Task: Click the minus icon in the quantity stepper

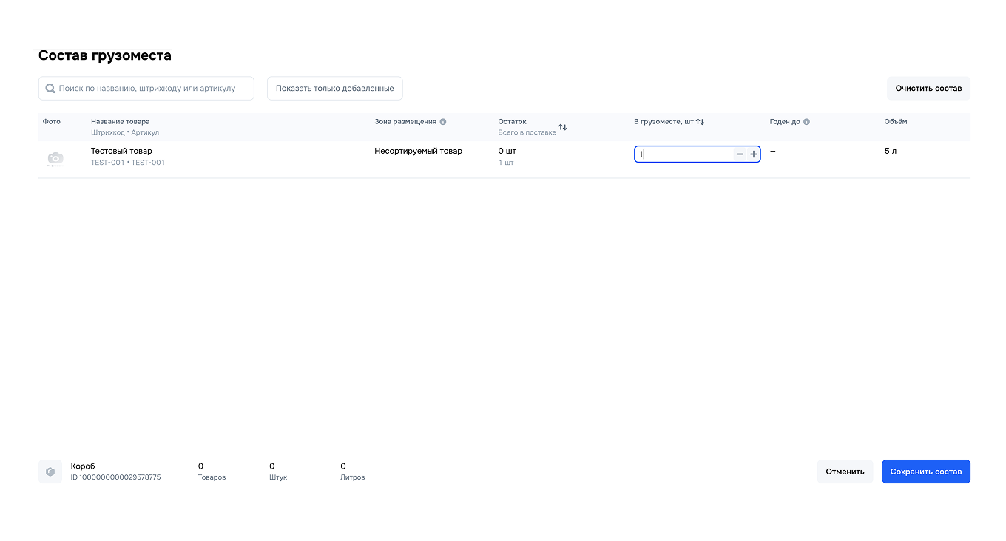Action: [x=739, y=154]
